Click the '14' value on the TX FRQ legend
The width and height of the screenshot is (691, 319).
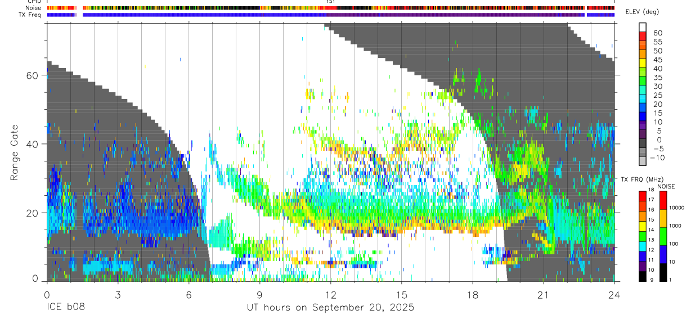tap(650, 231)
